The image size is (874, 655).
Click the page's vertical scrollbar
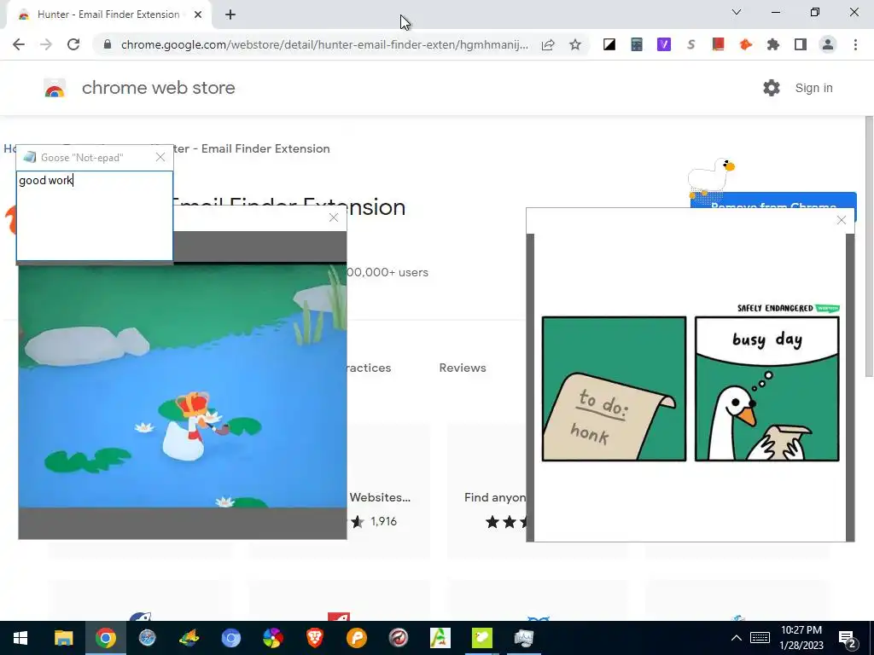(869, 247)
